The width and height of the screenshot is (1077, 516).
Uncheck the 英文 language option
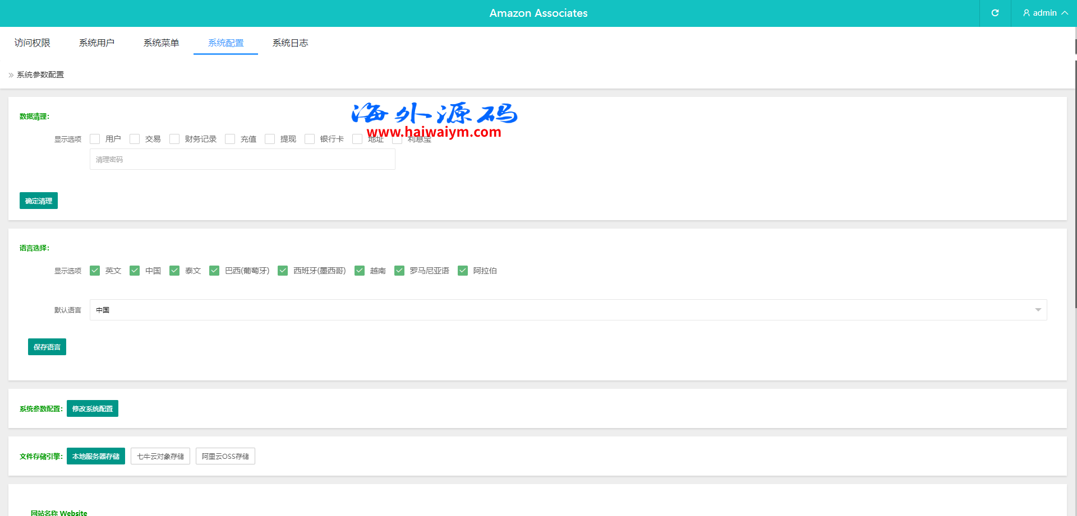(95, 271)
